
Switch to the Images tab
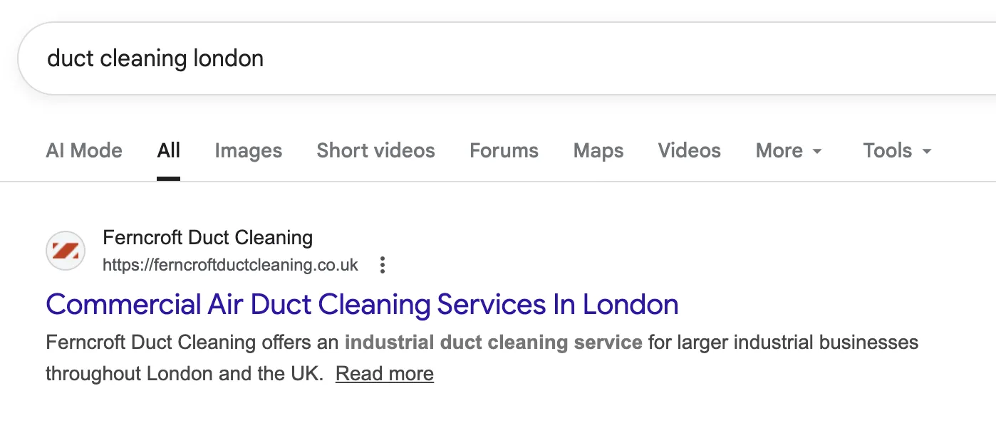coord(248,150)
